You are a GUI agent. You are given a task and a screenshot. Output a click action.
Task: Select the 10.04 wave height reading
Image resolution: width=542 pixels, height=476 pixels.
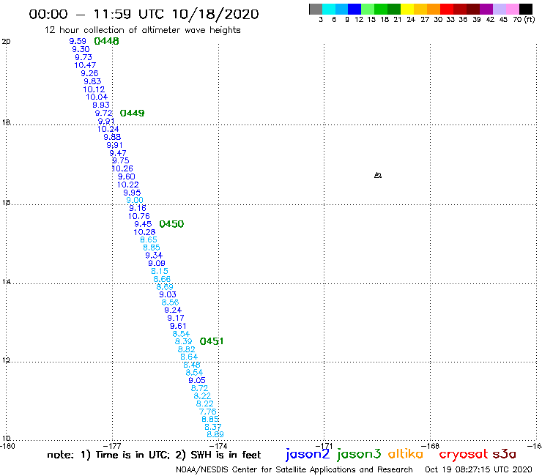(x=97, y=97)
